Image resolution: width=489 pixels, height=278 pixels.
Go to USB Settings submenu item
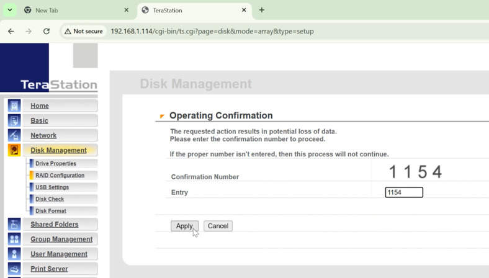(x=52, y=187)
